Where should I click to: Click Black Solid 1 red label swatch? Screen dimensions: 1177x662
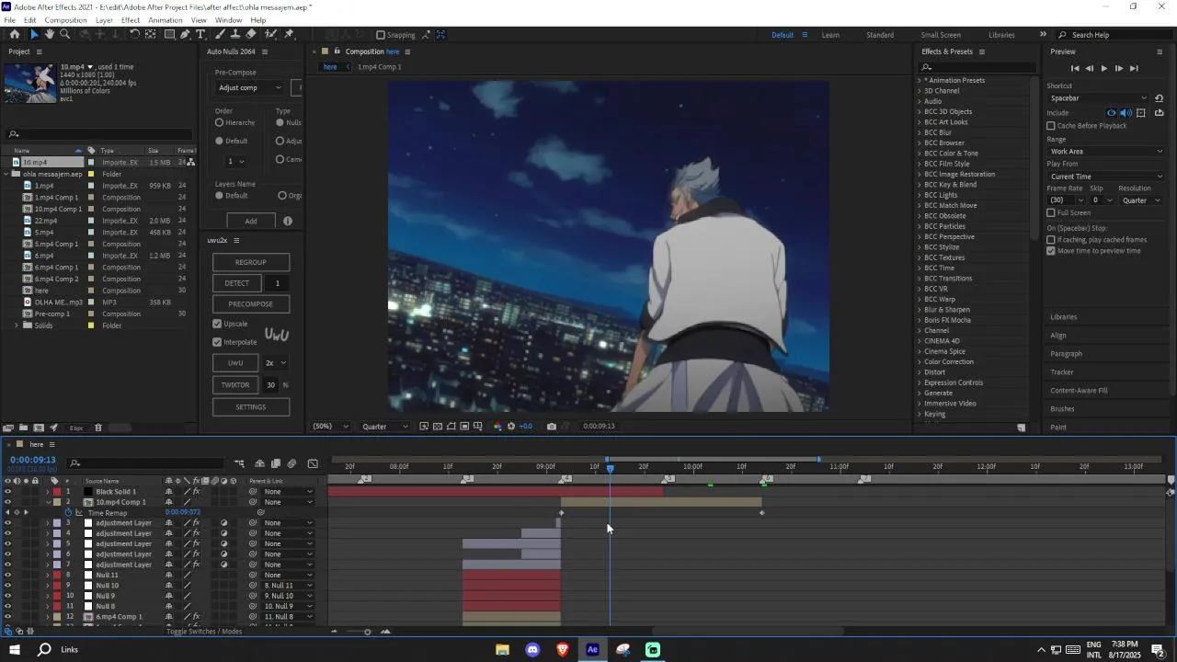pyautogui.click(x=57, y=492)
